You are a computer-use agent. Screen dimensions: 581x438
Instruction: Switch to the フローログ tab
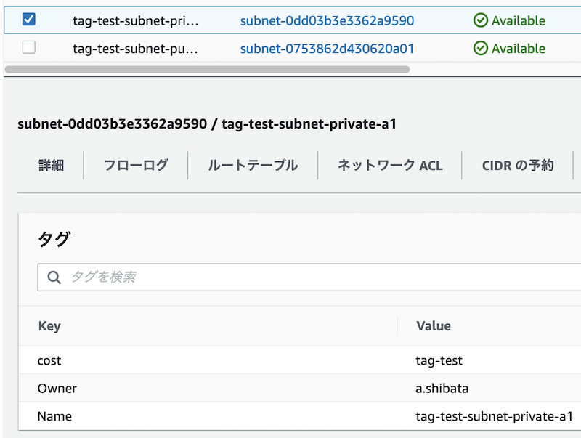pos(136,166)
